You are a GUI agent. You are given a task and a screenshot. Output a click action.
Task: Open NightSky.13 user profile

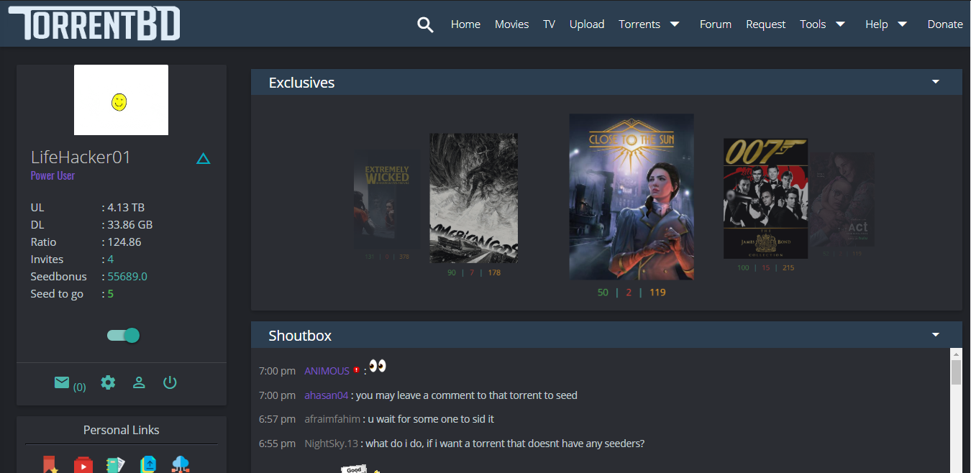coord(331,444)
